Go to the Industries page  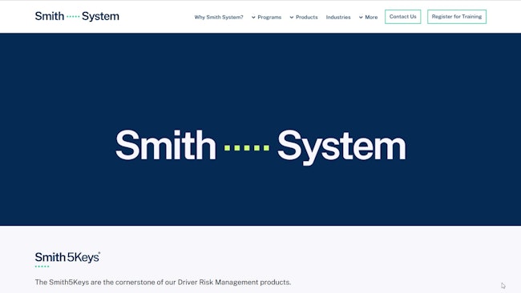(x=338, y=18)
